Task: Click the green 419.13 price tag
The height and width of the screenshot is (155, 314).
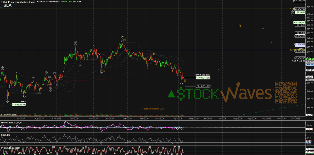Action: [x=310, y=59]
